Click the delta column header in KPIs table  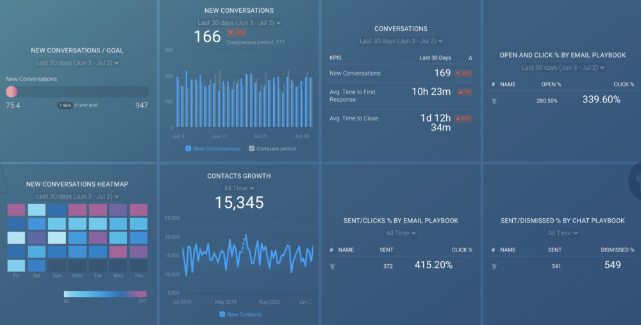(470, 58)
